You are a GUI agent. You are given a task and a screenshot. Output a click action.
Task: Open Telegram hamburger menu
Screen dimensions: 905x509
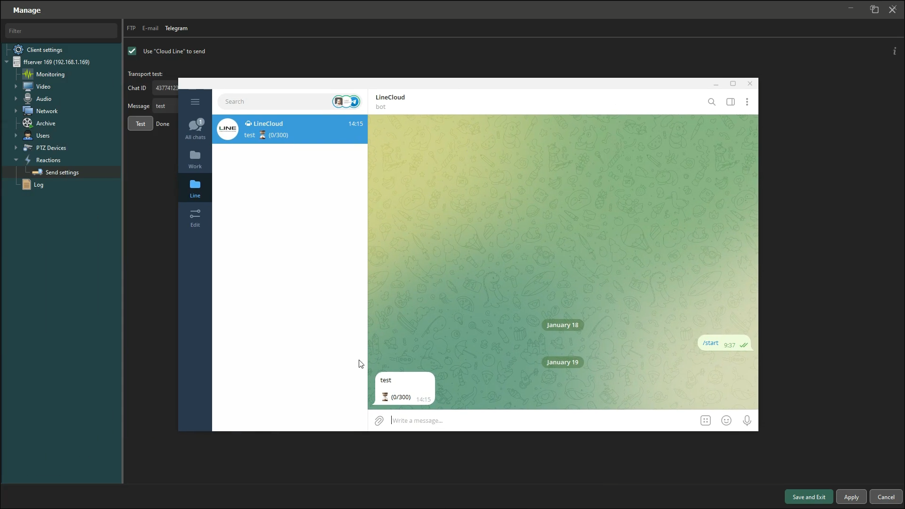195,102
